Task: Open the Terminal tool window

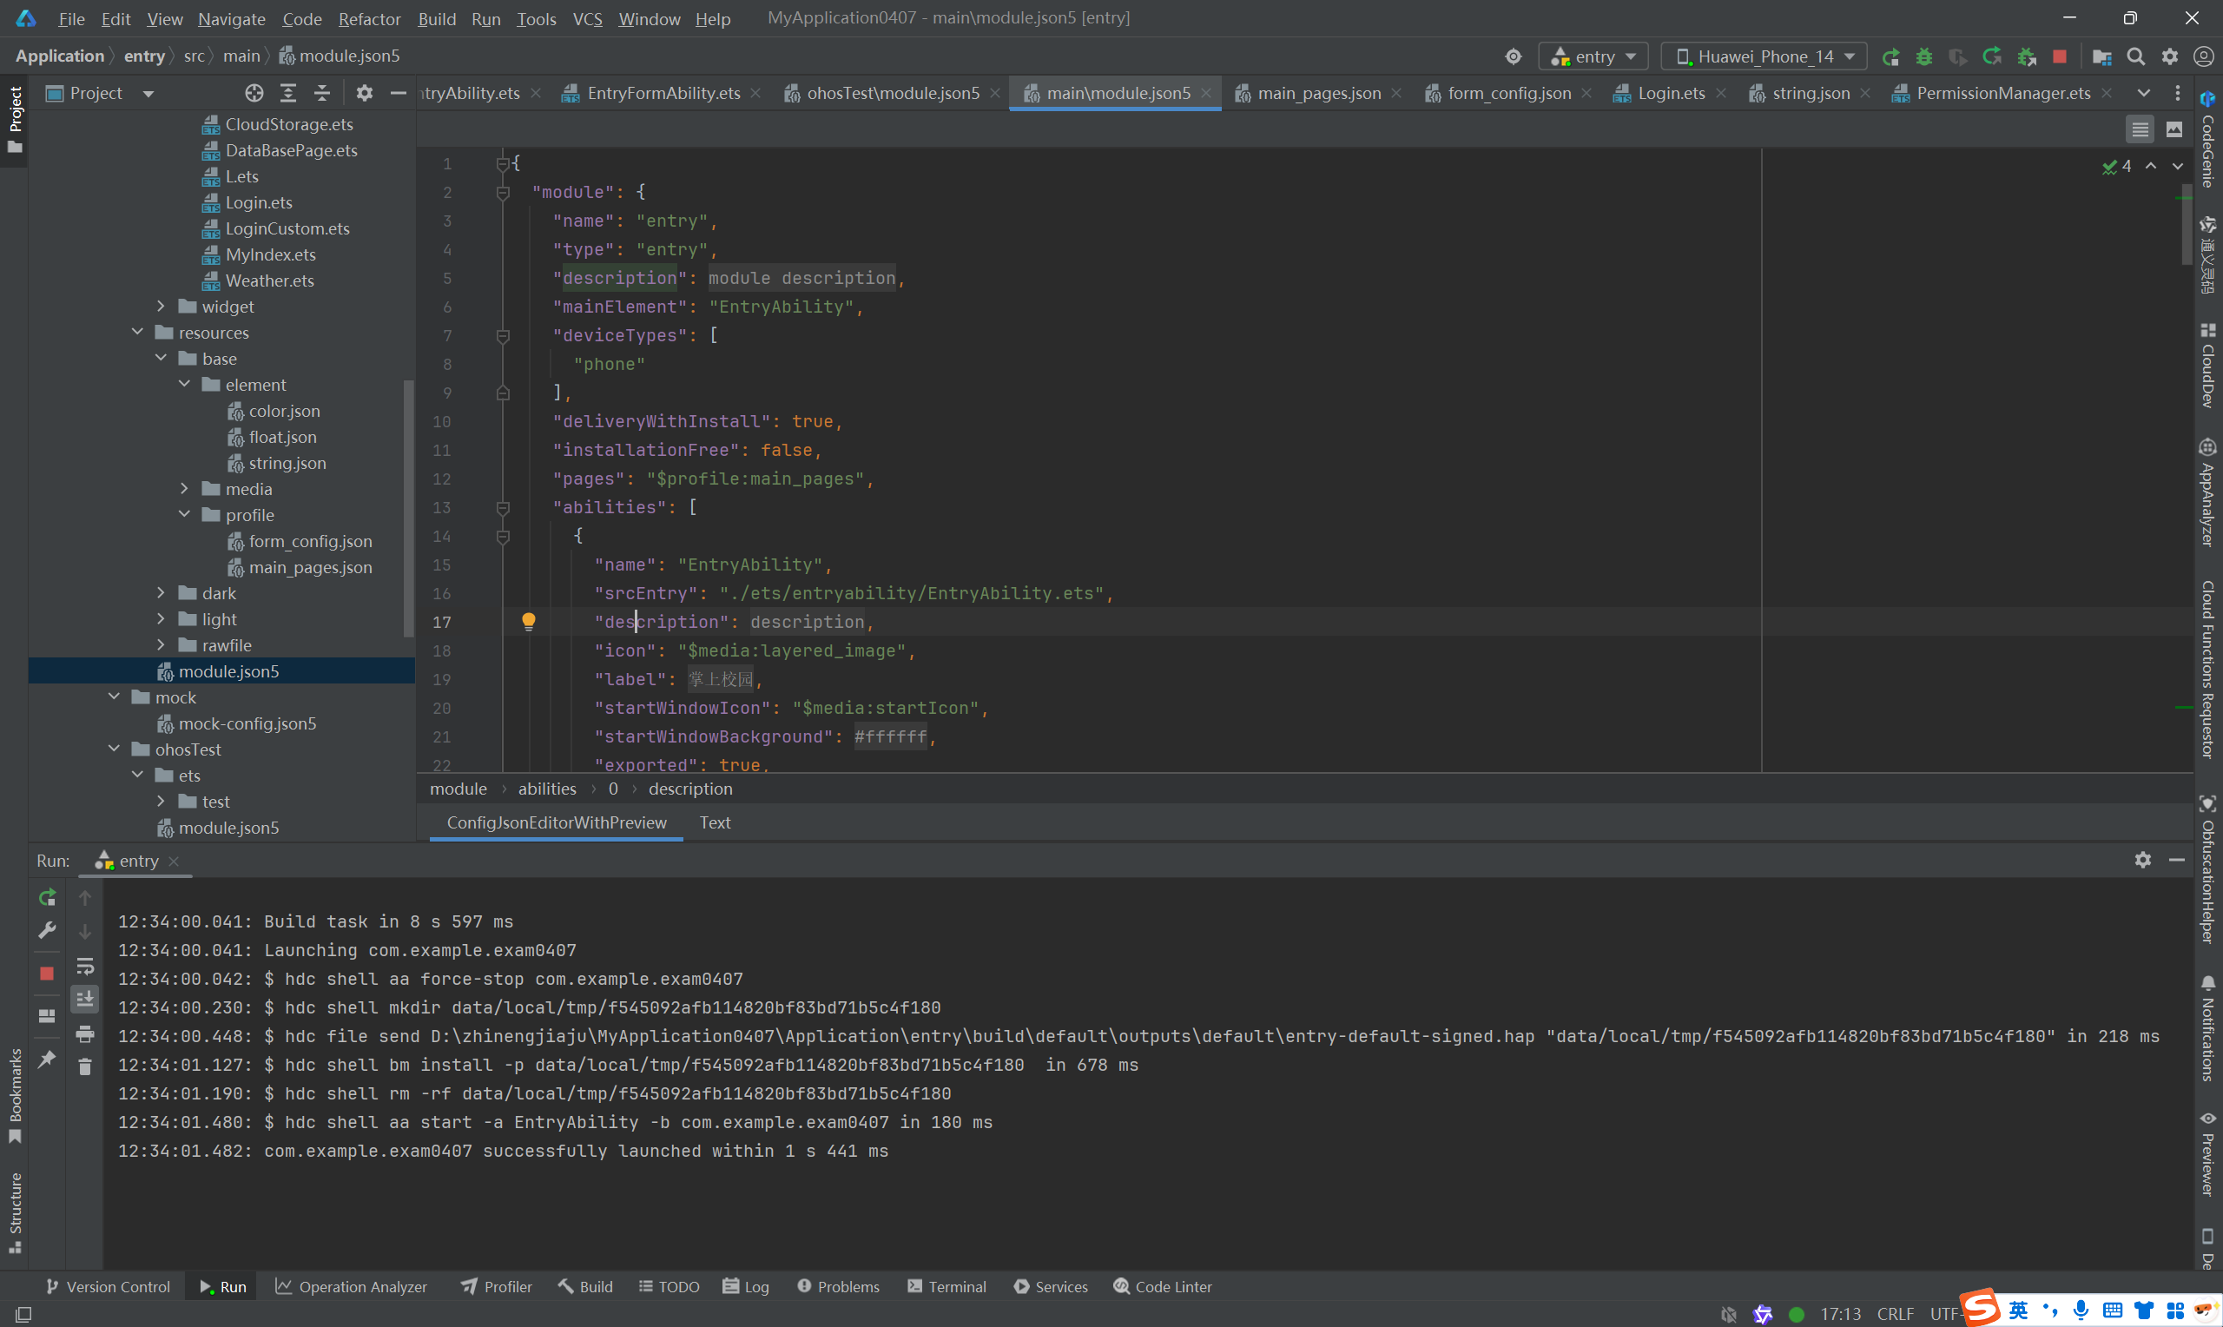Action: (x=947, y=1287)
